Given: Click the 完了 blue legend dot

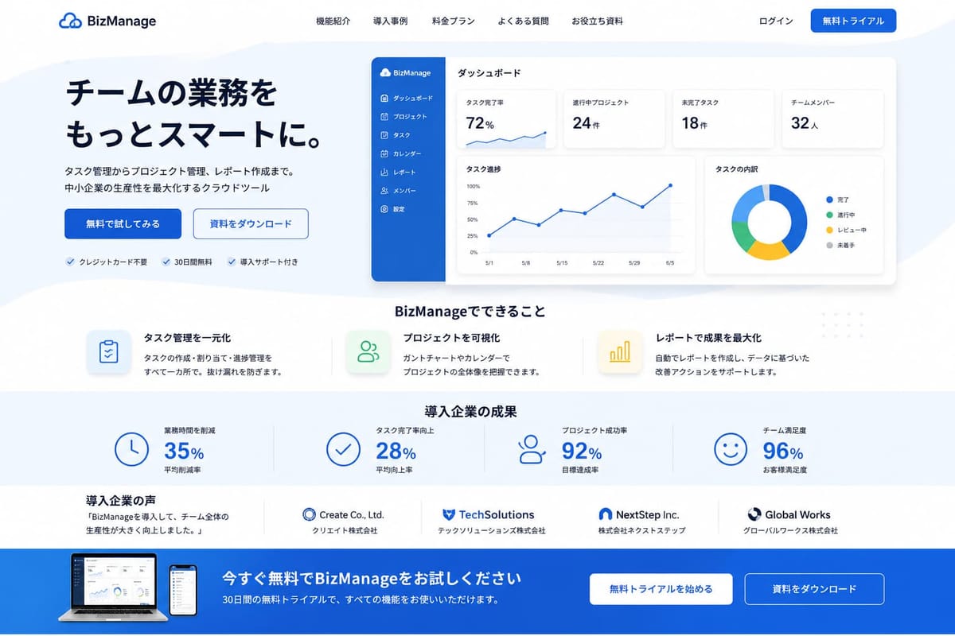Looking at the screenshot, I should (x=830, y=200).
